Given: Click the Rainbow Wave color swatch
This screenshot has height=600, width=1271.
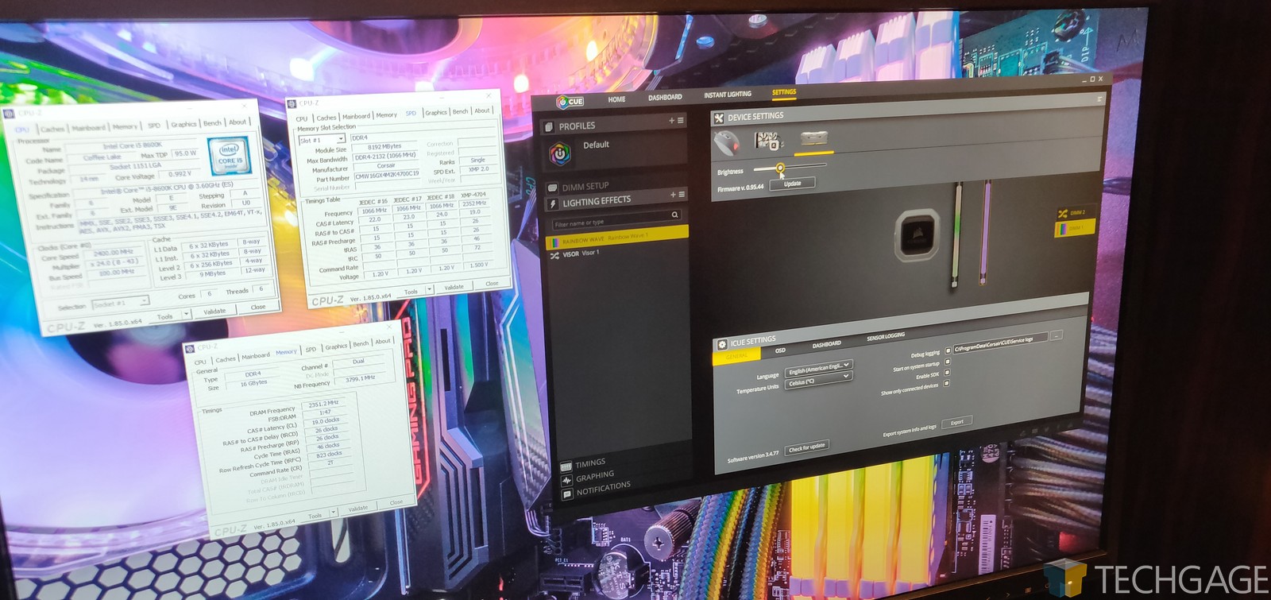Looking at the screenshot, I should tap(554, 242).
